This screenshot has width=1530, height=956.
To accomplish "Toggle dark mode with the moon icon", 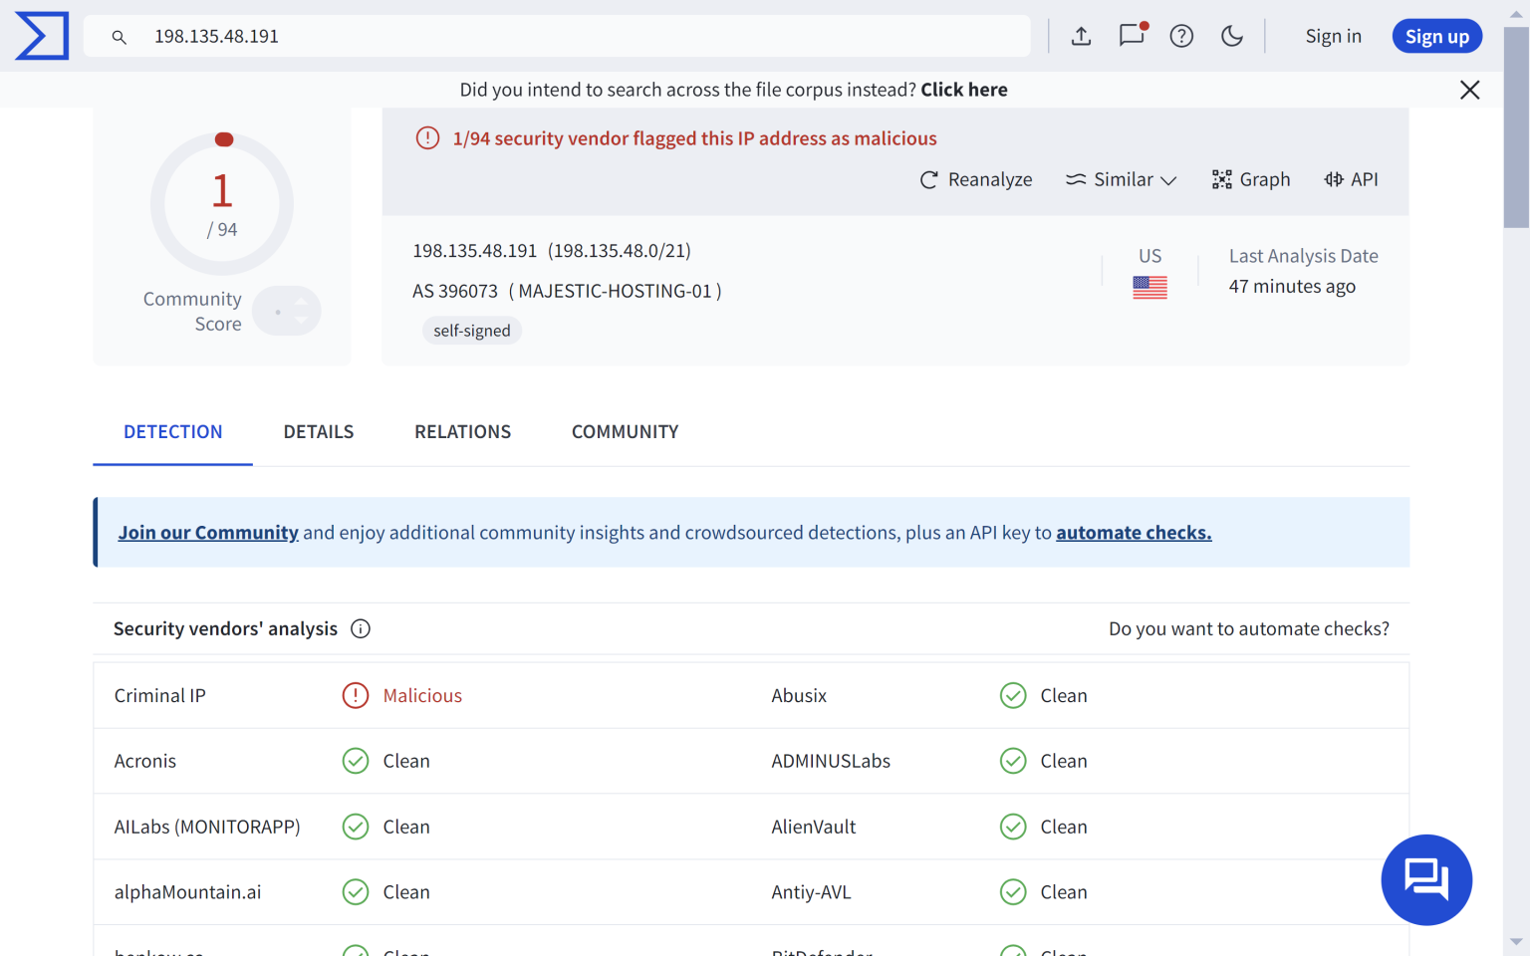I will pyautogui.click(x=1231, y=35).
